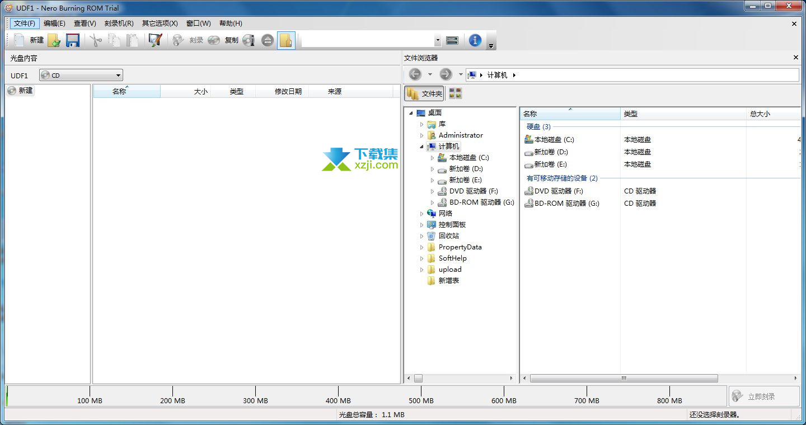Open forward history dropdown arrow
The image size is (806, 425).
[x=461, y=74]
